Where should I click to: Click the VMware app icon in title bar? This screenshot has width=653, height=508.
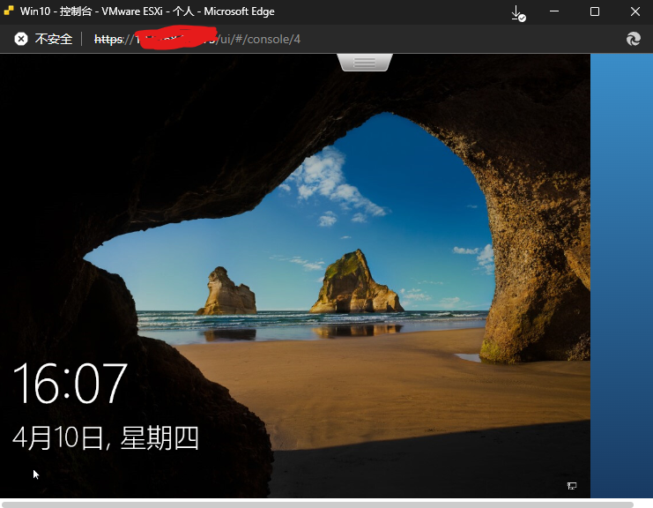[9, 11]
